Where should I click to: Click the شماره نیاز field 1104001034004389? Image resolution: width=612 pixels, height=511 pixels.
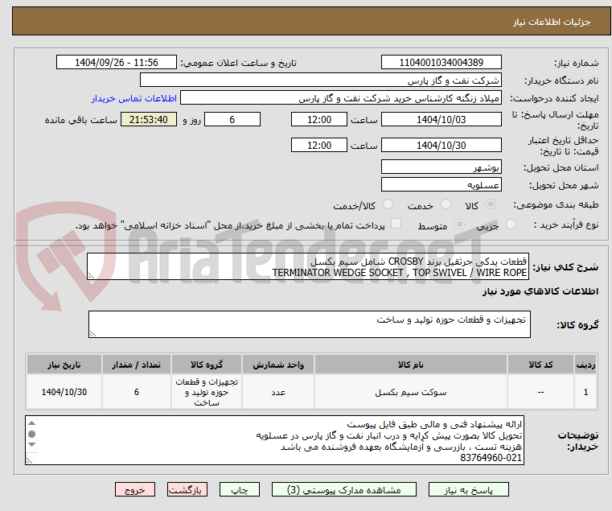[x=441, y=63]
